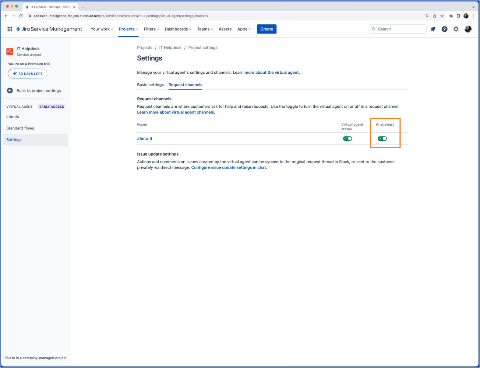Select the Request channels tab

click(x=185, y=85)
